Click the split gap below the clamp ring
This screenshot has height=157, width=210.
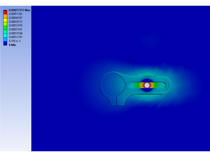(x=117, y=102)
